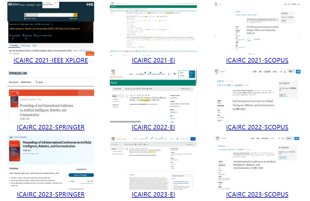Open the ICAIRC 2021-EI link
This screenshot has height=201, width=310.
(153, 60)
